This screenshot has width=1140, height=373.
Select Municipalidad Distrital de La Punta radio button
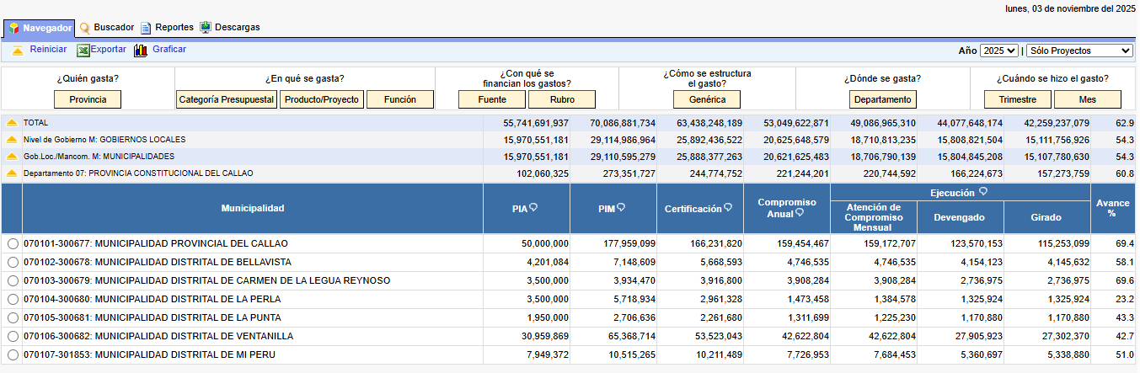13,318
